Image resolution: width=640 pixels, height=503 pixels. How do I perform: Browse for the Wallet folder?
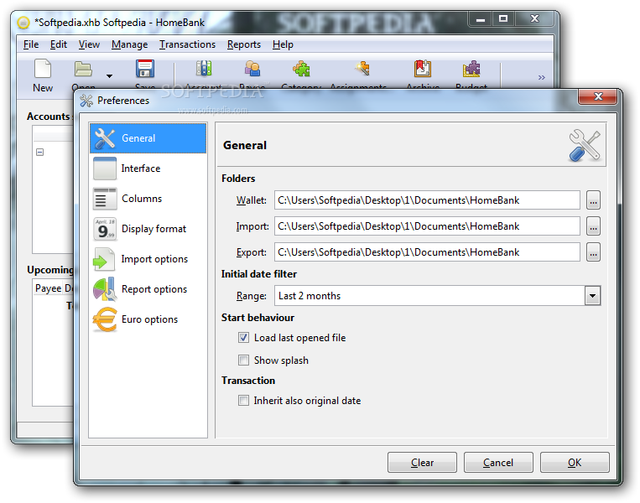click(x=593, y=200)
